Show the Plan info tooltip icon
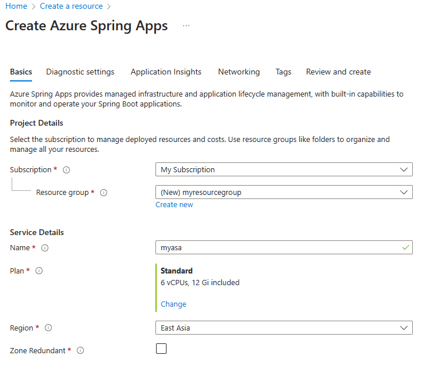The image size is (439, 380). (39, 271)
